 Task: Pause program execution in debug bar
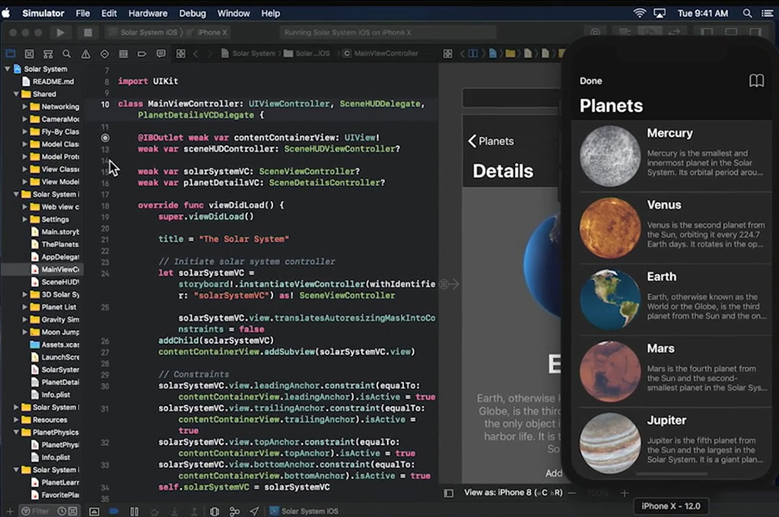(135, 512)
